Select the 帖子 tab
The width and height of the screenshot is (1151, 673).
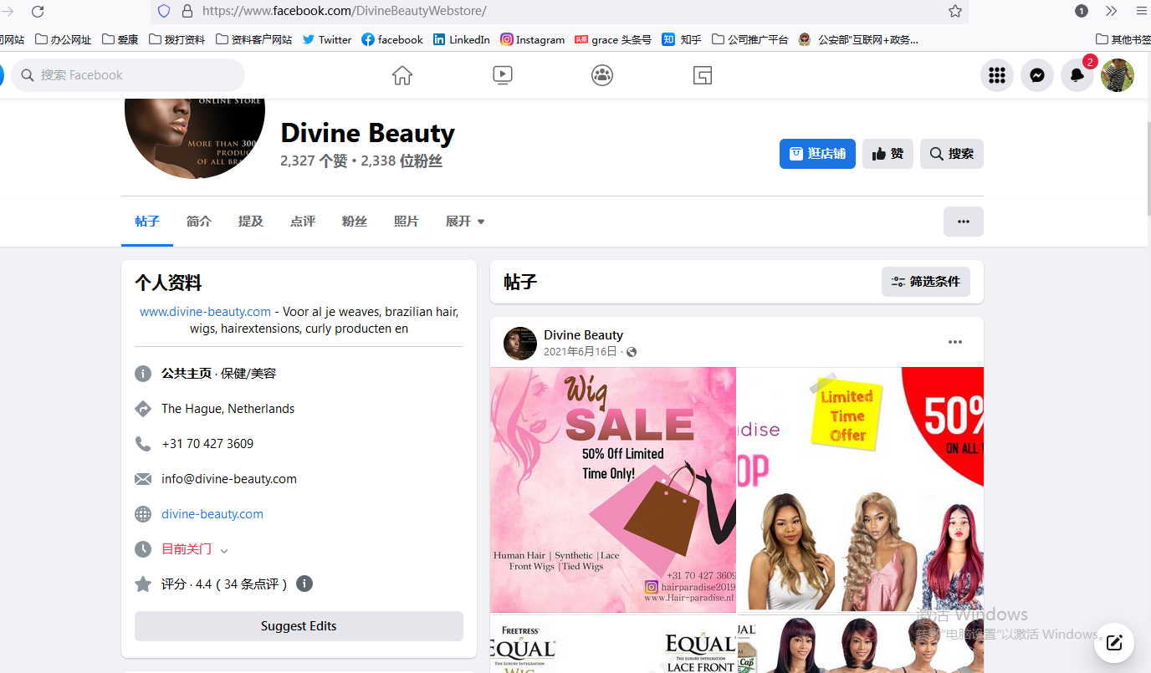coord(147,222)
